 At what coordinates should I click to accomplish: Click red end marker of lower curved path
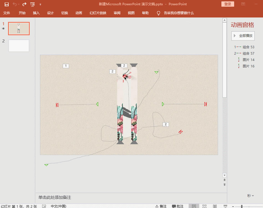tap(181, 132)
